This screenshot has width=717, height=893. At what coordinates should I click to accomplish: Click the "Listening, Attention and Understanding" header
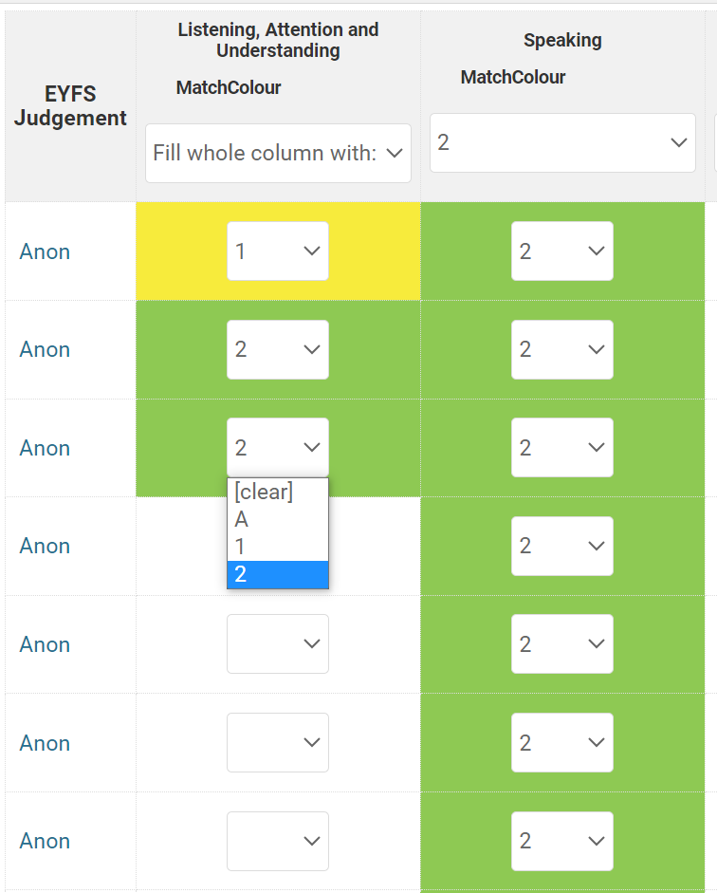(278, 40)
